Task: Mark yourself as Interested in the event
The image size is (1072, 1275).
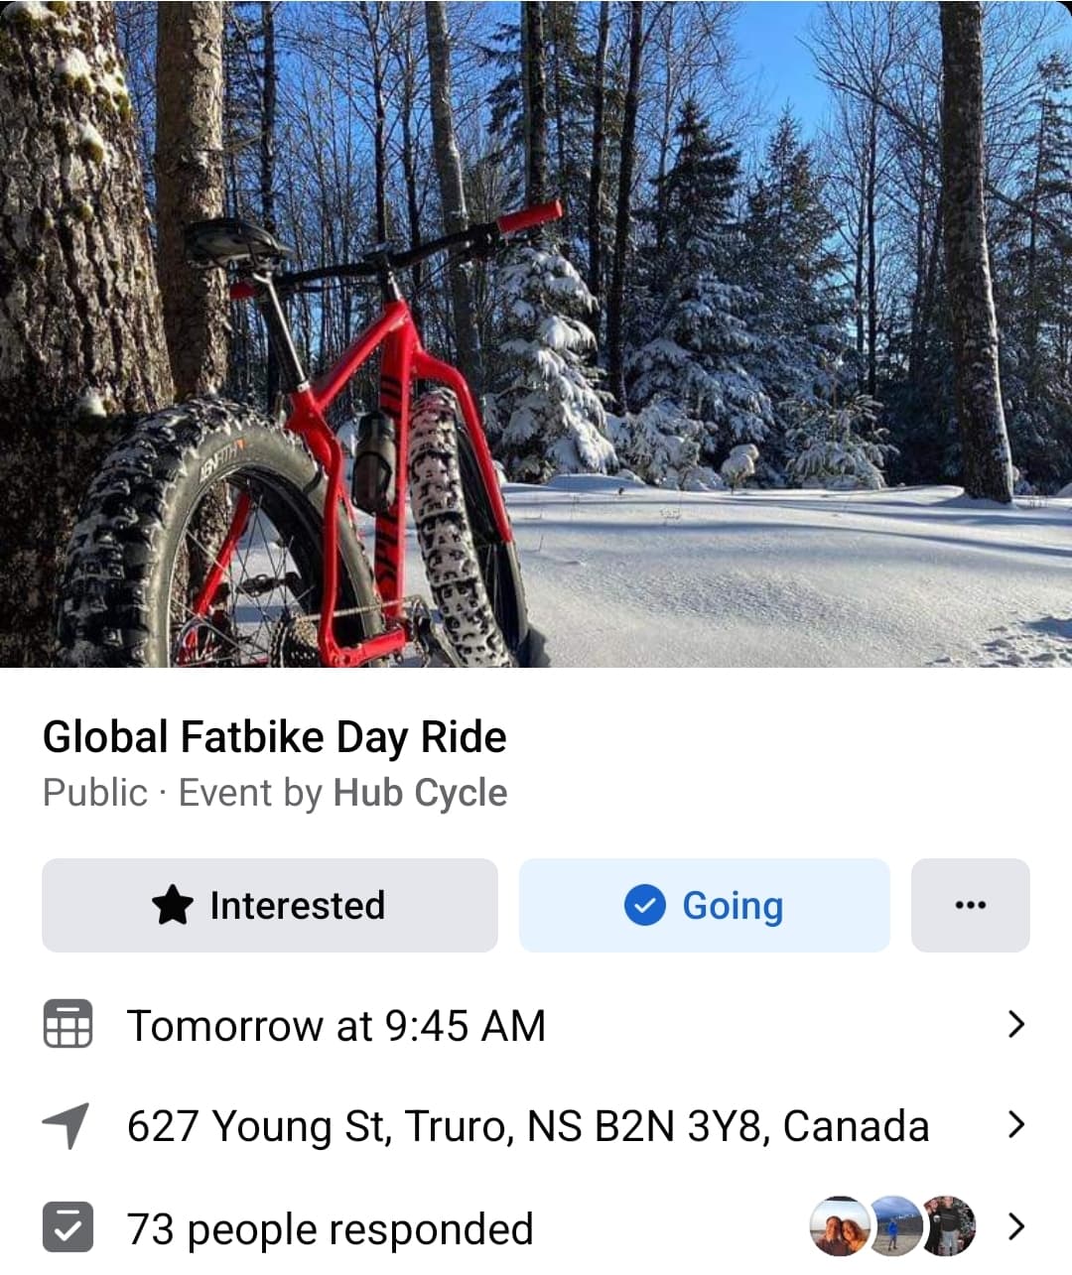Action: [269, 905]
